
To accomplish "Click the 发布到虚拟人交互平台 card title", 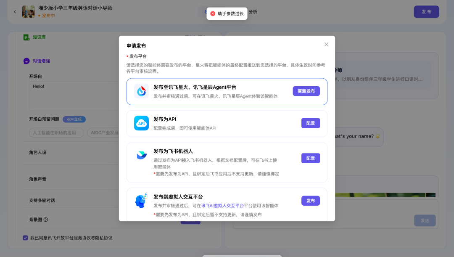I will 178,197.
